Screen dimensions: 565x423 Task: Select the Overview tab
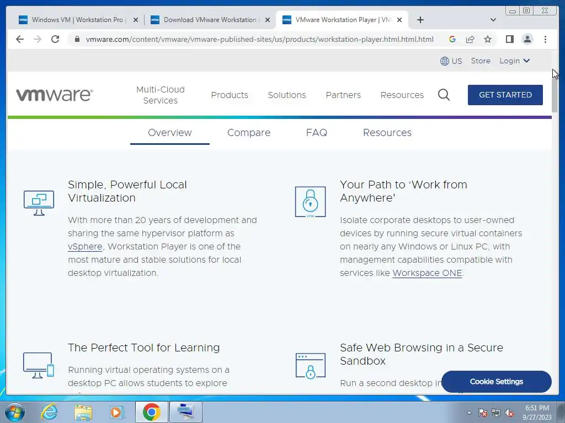tap(170, 133)
